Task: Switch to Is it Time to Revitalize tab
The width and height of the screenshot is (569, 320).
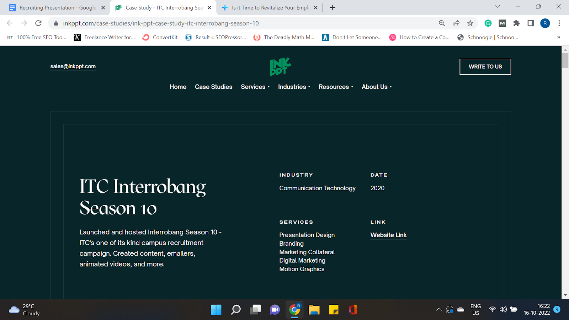Action: coord(270,7)
